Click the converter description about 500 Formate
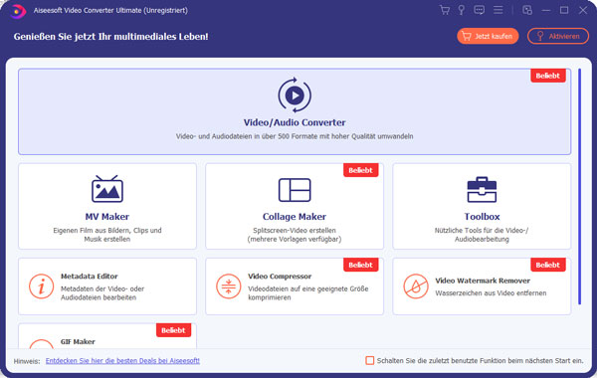 (295, 136)
